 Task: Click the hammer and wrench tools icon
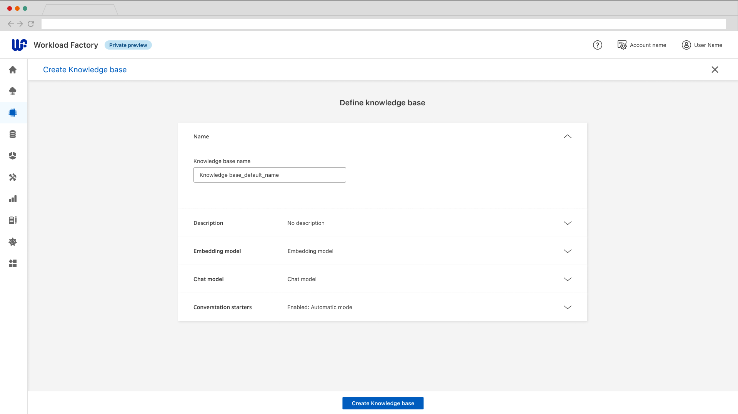point(13,177)
